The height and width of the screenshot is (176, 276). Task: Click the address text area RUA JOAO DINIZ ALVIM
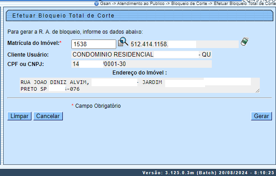pyautogui.click(x=140, y=85)
